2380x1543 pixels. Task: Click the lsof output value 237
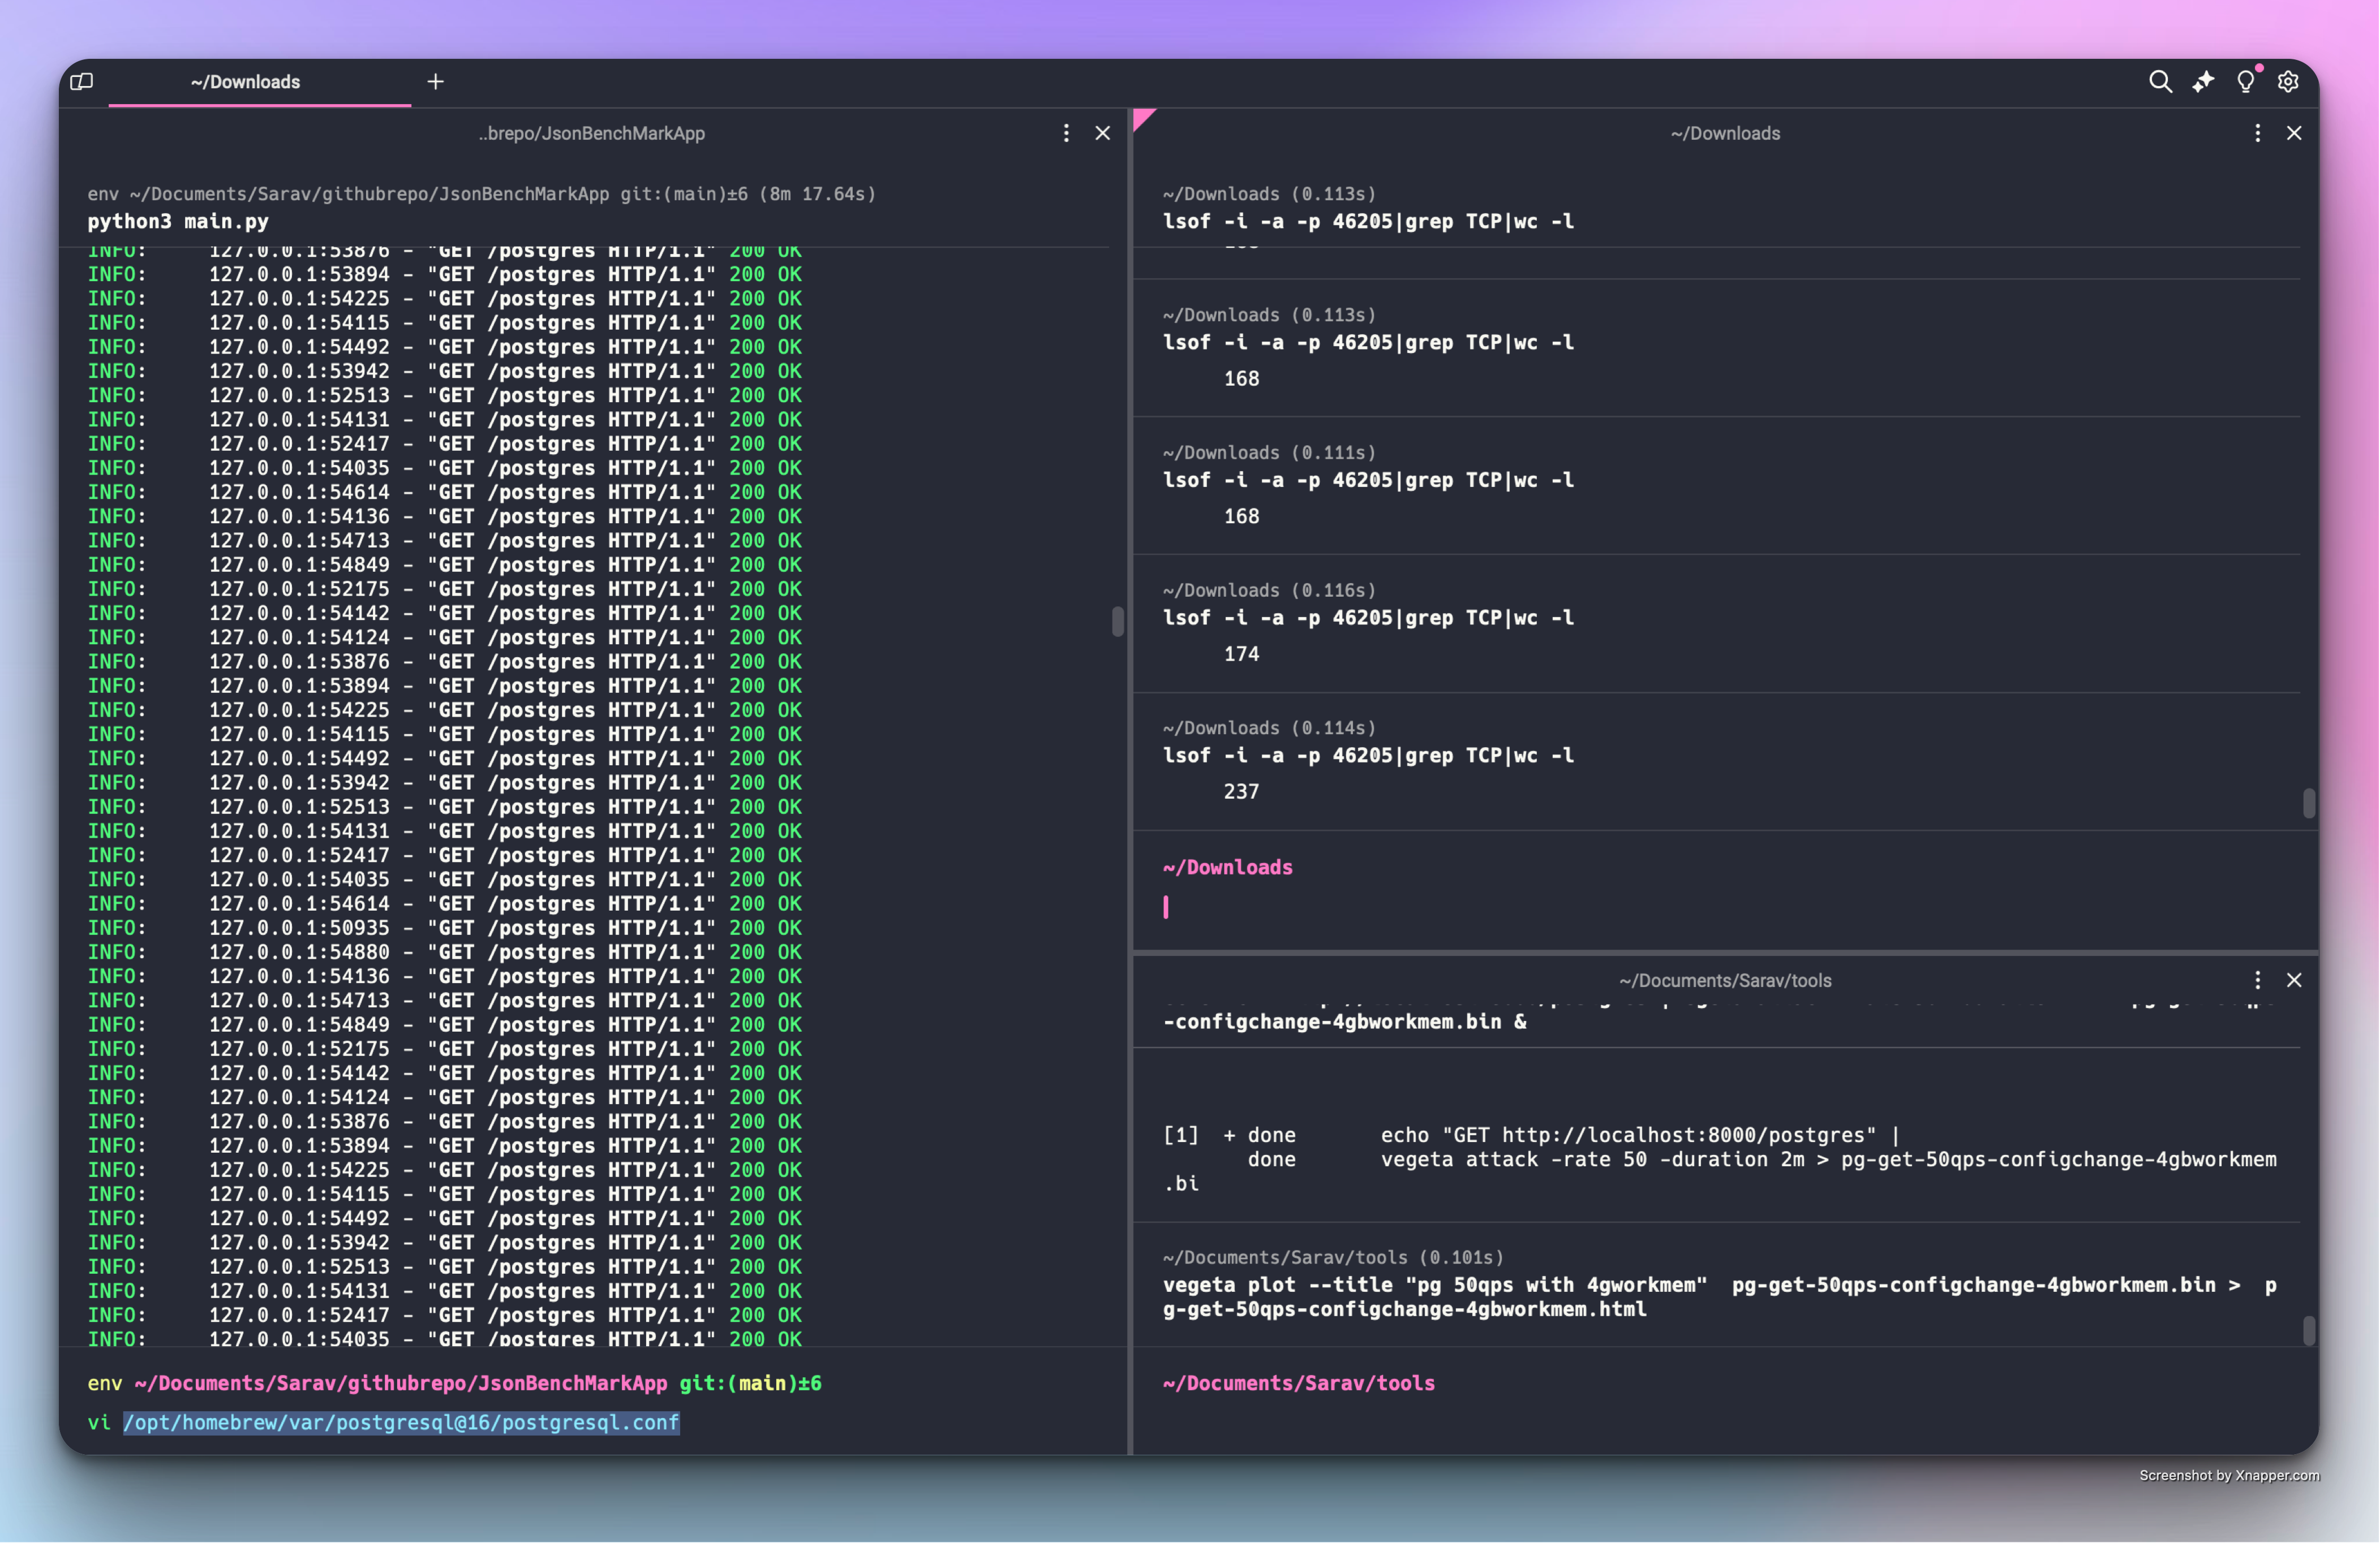[1241, 791]
